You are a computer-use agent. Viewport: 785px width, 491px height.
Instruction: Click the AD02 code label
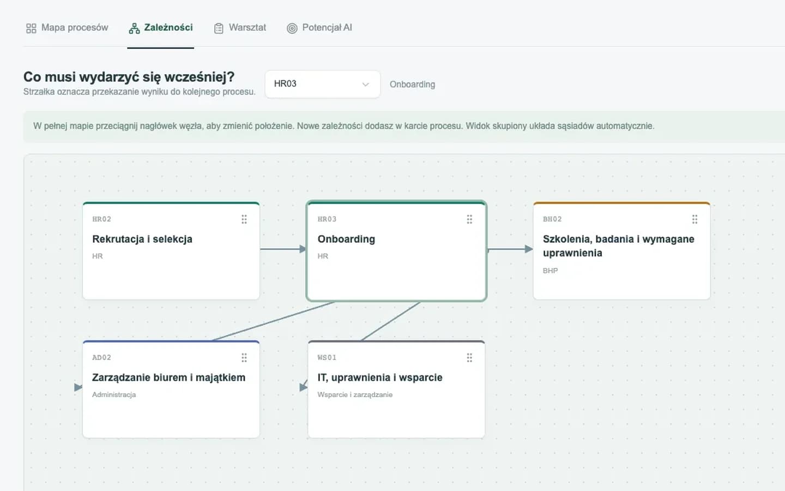pos(101,358)
